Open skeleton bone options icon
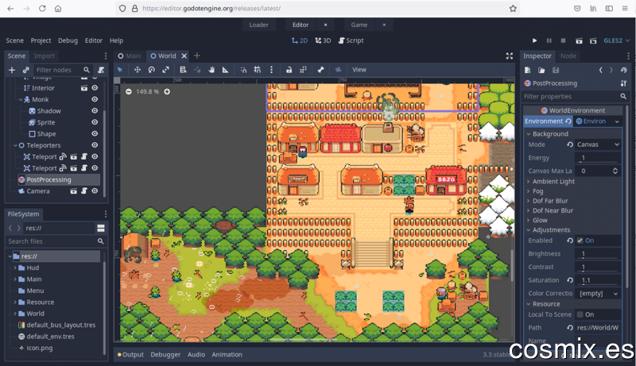The image size is (636, 366). (321, 70)
